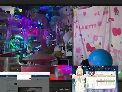
Task: Open the sixth icon in the game menu row
Action: point(105,70)
